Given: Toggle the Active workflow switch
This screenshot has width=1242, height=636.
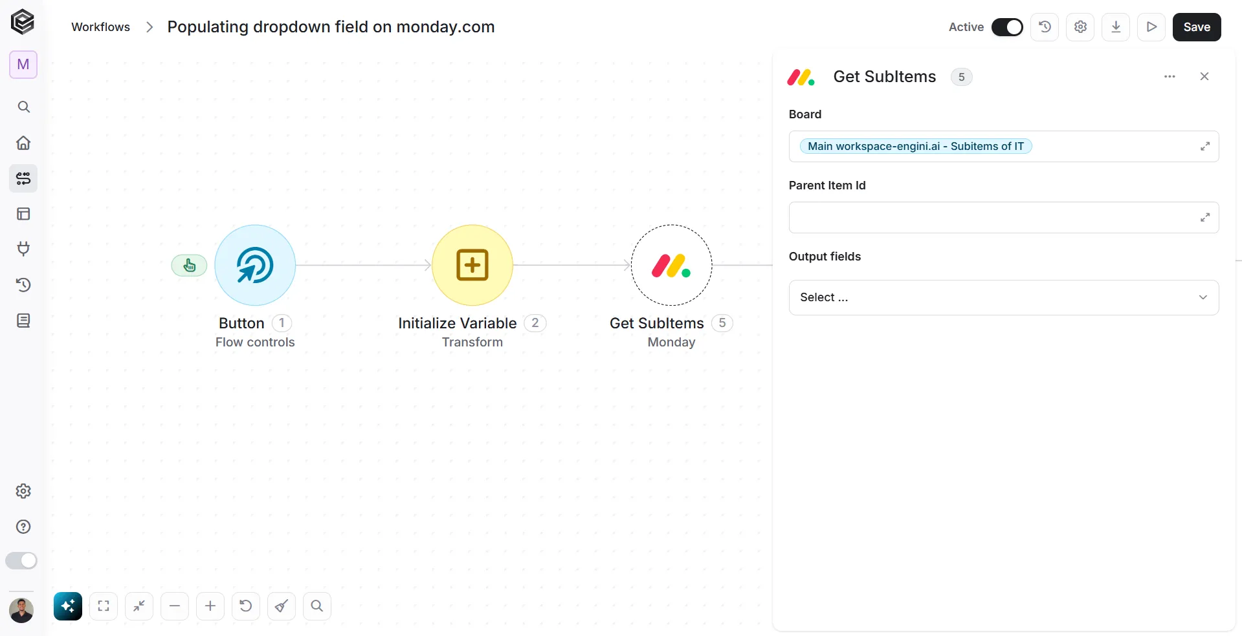Looking at the screenshot, I should click(1007, 27).
